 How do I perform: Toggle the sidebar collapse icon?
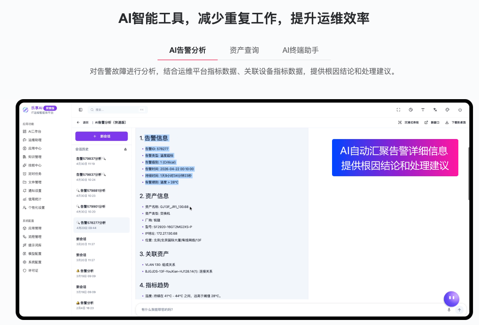click(x=80, y=110)
